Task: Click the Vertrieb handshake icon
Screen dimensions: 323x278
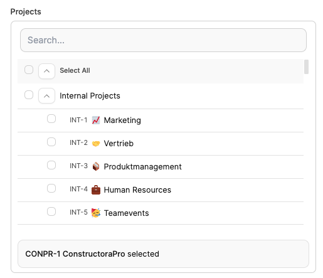Action: (x=96, y=144)
